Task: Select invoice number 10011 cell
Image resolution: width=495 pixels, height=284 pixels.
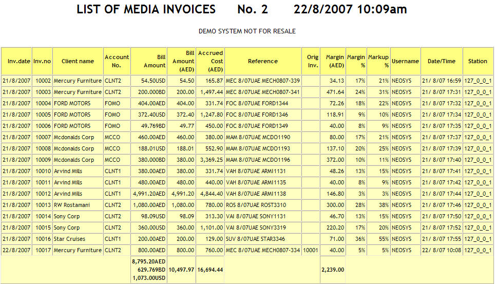Action: pyautogui.click(x=42, y=183)
